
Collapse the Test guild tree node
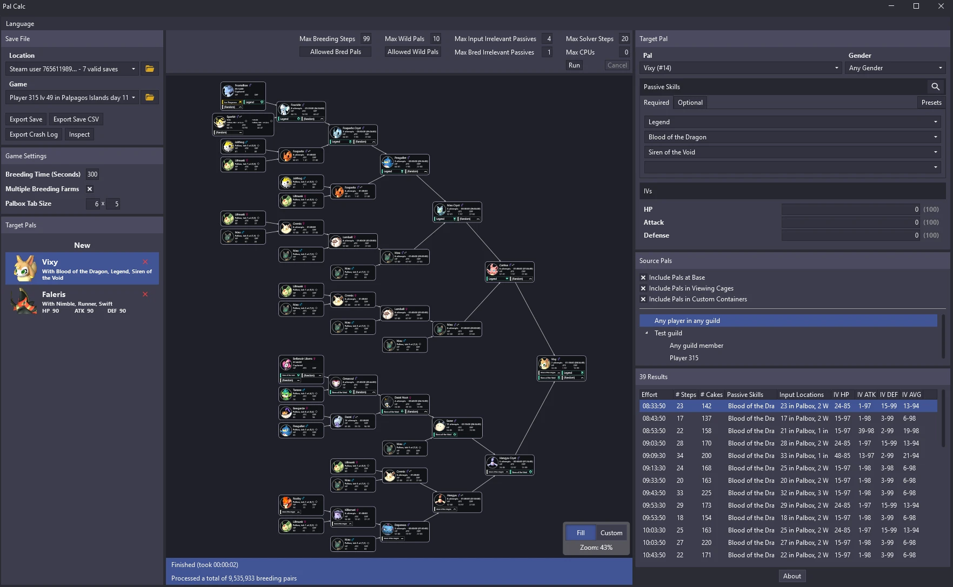click(x=647, y=333)
